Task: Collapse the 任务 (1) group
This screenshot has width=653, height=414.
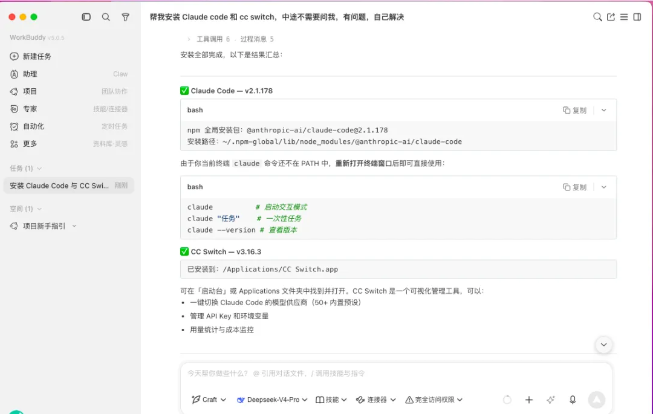Action: 25,169
